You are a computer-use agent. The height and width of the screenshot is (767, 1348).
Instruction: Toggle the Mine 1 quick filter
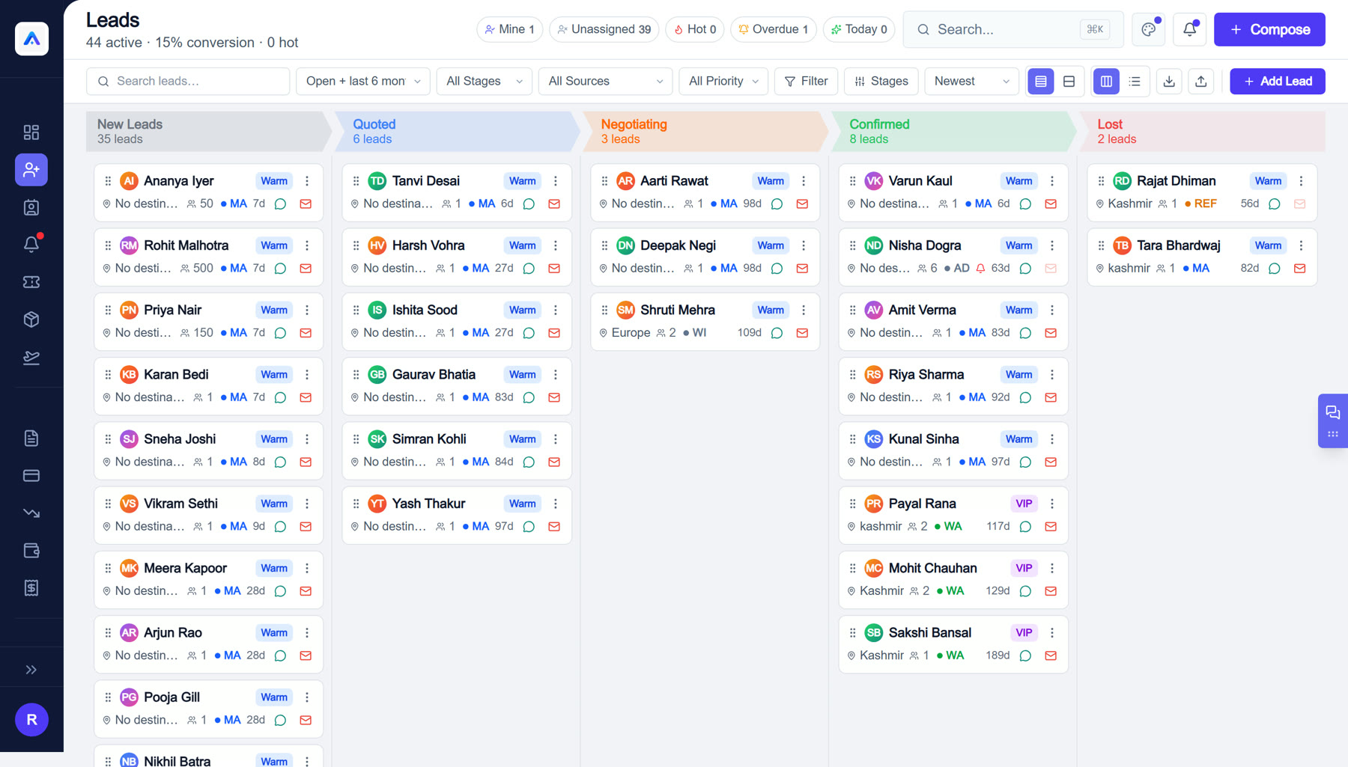(509, 29)
